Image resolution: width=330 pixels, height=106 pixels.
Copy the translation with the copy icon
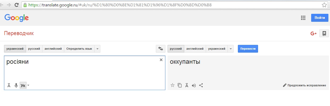click(180, 85)
